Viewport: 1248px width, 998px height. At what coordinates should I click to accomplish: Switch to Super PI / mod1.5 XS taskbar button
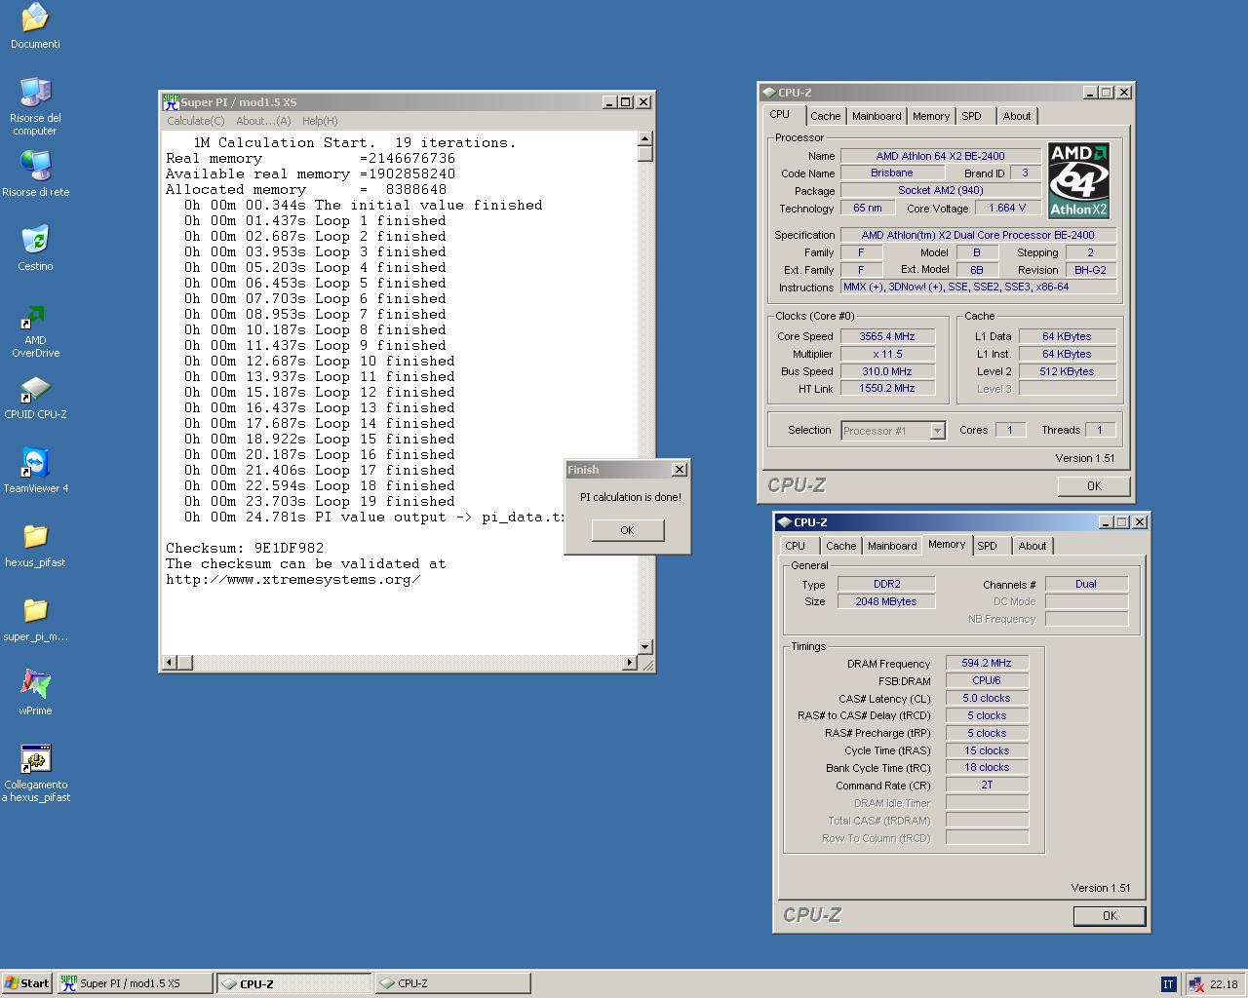pos(135,983)
